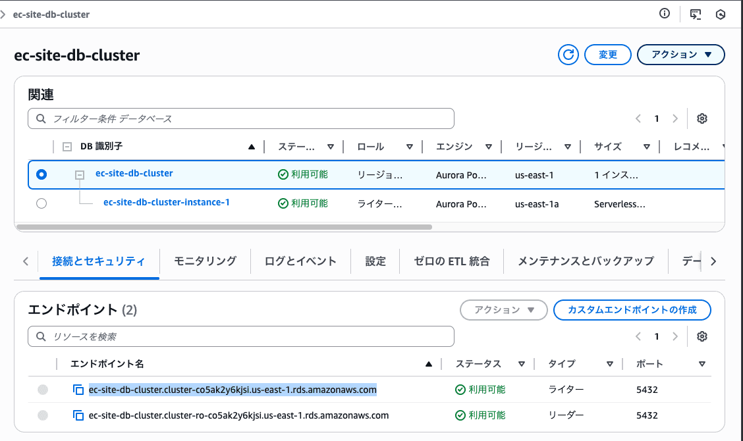Viewport: 743px width, 441px height.
Task: Open preferences gear for the endpoints table
Action: (x=702, y=336)
